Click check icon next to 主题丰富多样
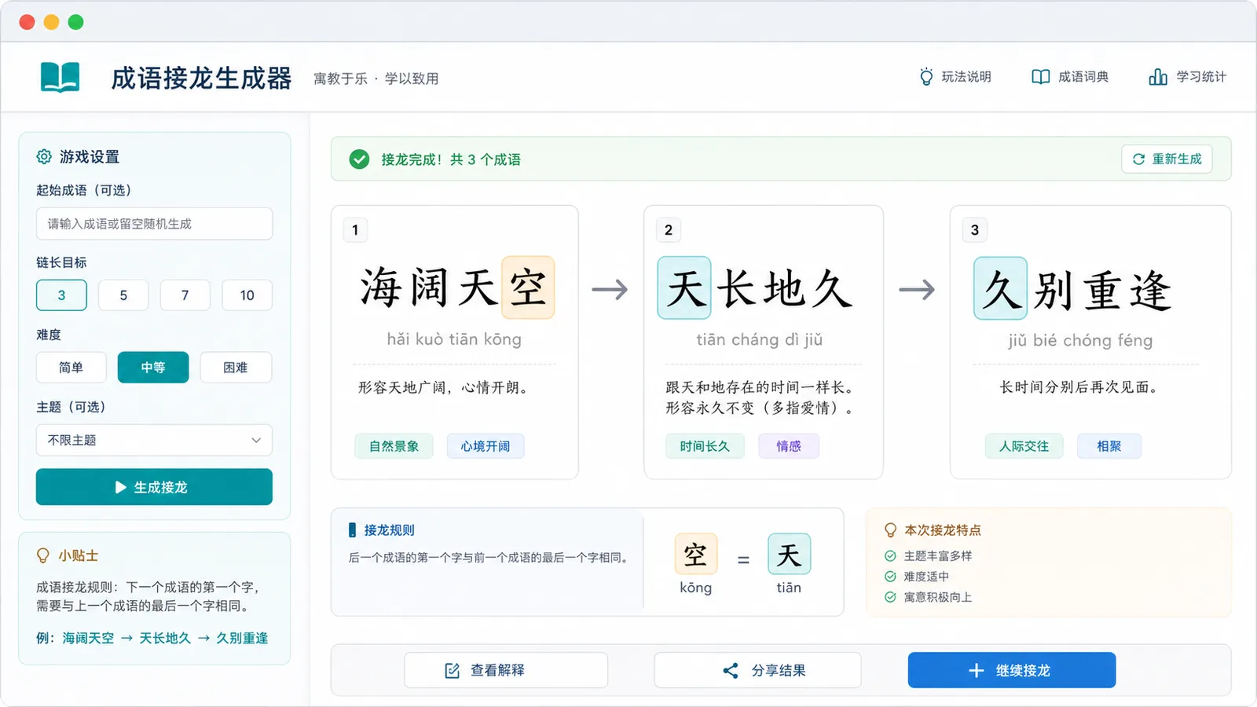This screenshot has width=1257, height=707. (890, 556)
